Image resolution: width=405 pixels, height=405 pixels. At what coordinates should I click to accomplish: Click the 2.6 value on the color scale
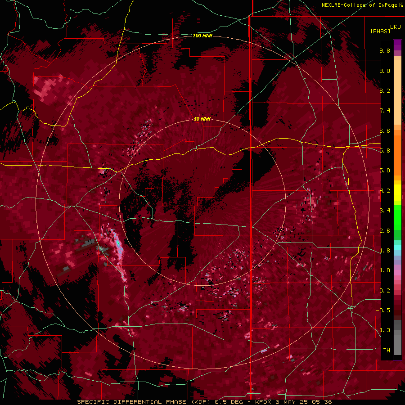[x=385, y=231]
